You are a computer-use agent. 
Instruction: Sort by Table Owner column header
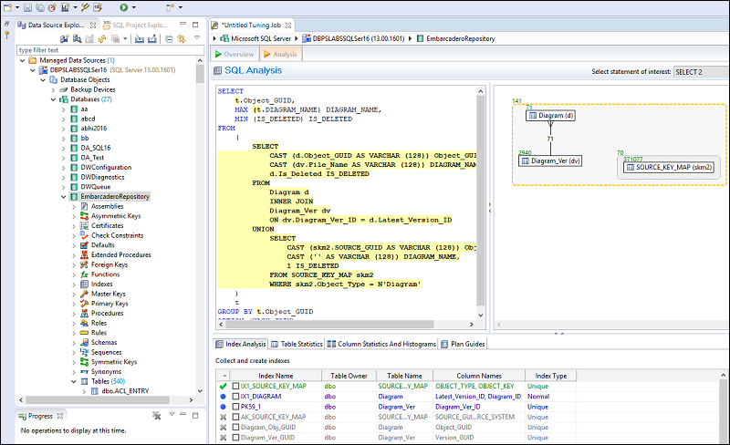(x=349, y=376)
